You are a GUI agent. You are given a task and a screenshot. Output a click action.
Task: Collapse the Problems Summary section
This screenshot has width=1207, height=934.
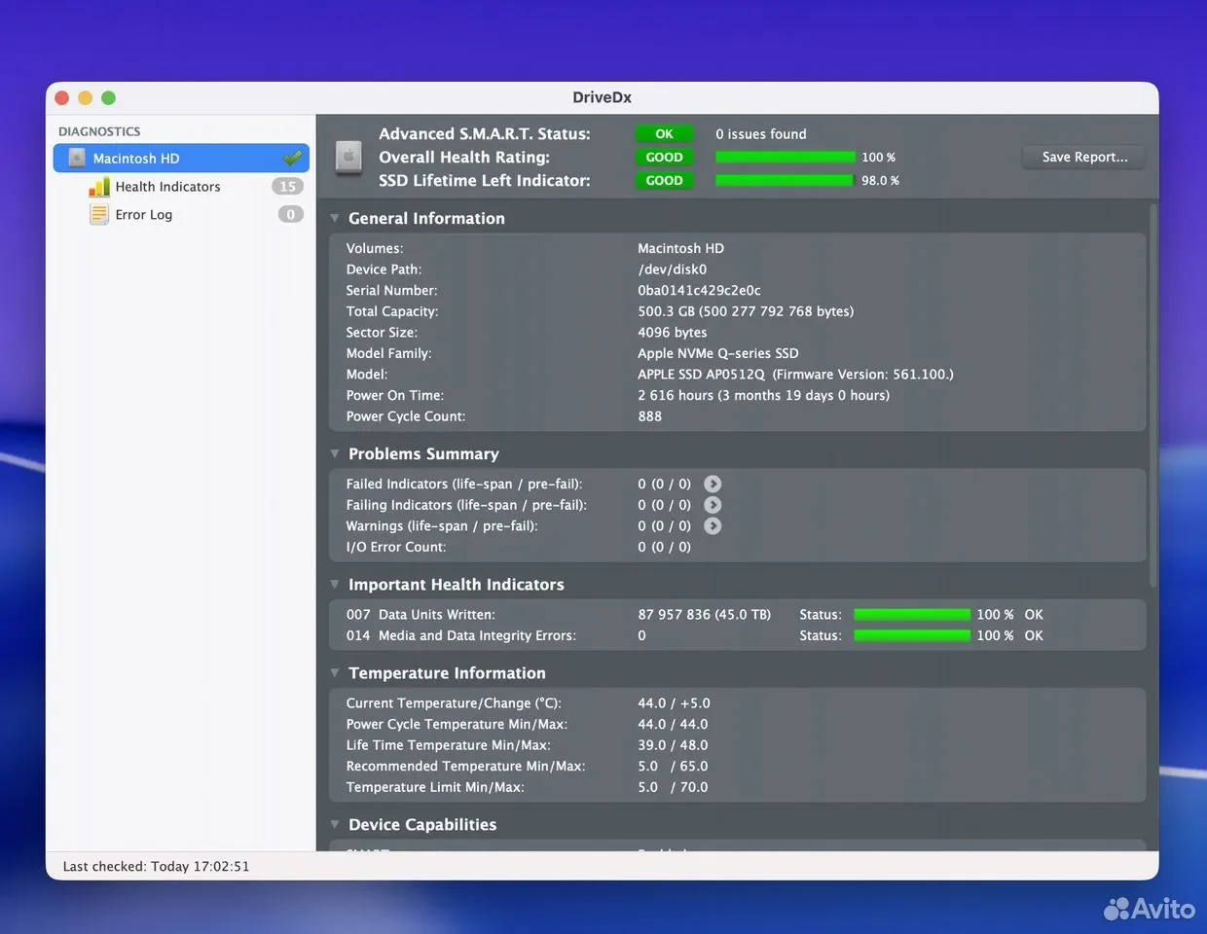tap(335, 453)
